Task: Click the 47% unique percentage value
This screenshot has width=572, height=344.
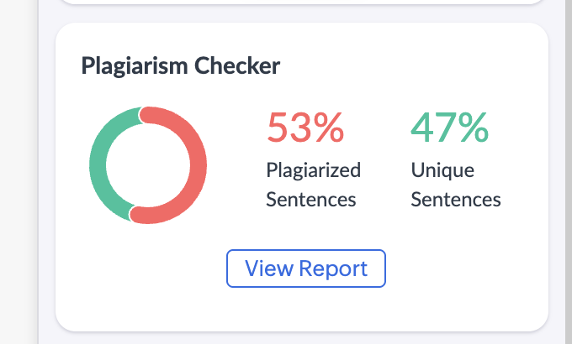Action: point(449,128)
